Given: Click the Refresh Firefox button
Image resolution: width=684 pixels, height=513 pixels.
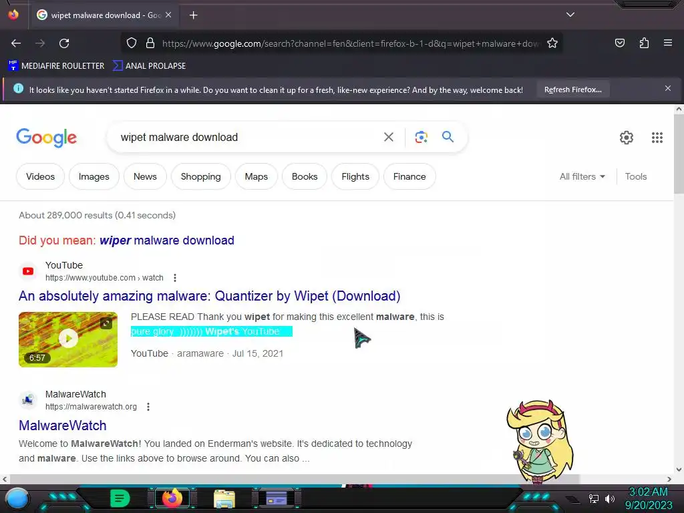Looking at the screenshot, I should (572, 90).
